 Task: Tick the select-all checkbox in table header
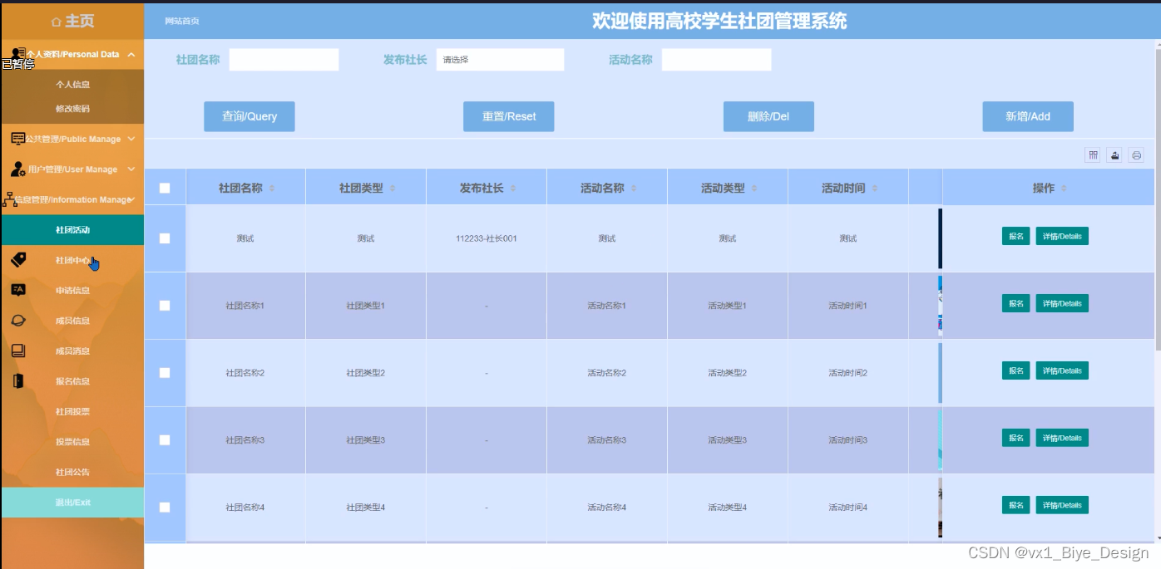pyautogui.click(x=165, y=188)
